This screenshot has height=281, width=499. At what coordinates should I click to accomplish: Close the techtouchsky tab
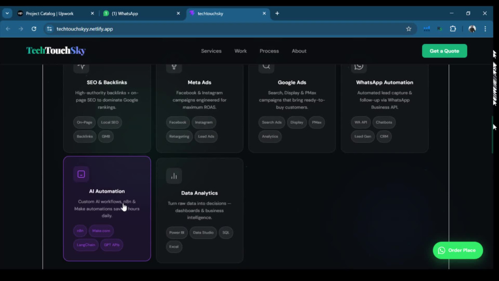[x=264, y=13]
